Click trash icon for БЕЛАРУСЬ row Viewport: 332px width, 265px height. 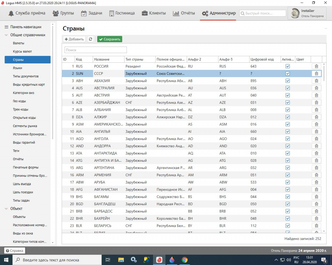[316, 226]
